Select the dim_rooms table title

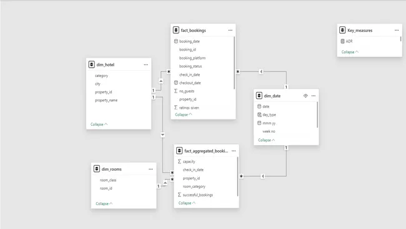[112, 169]
